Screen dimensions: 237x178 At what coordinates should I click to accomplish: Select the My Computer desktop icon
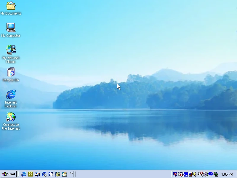11,30
